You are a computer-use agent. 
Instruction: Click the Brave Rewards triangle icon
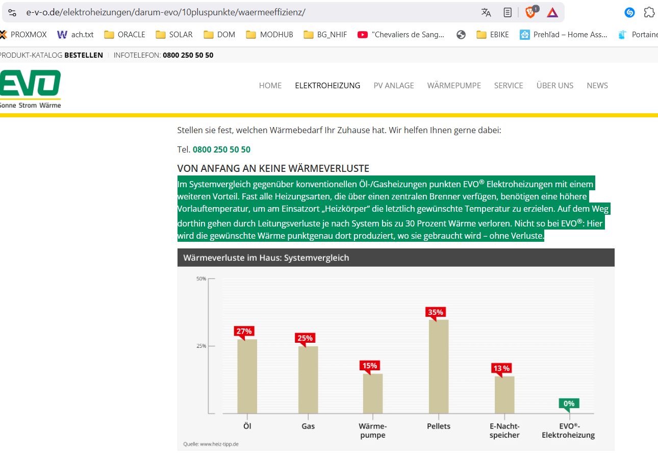click(x=552, y=13)
